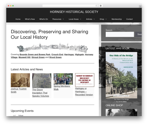Expand the Resources dropdown chevron
The image size is (148, 125).
click(63, 19)
